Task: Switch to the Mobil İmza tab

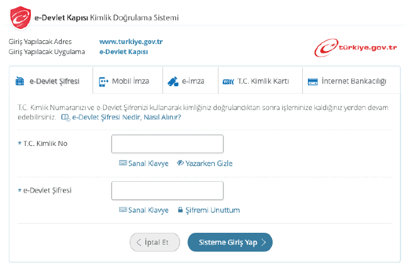Action: click(x=130, y=81)
